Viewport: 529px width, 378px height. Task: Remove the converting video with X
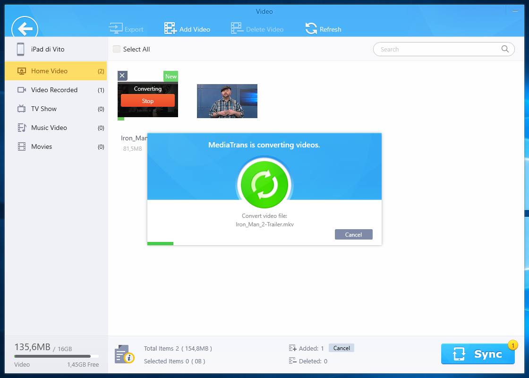tap(122, 76)
